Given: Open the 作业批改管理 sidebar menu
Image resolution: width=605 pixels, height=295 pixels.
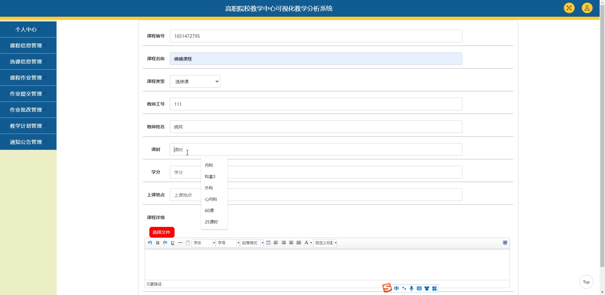Looking at the screenshot, I should [x=28, y=110].
